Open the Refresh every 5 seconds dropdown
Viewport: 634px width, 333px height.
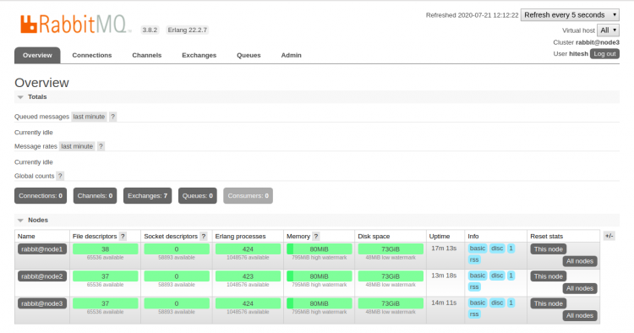570,15
